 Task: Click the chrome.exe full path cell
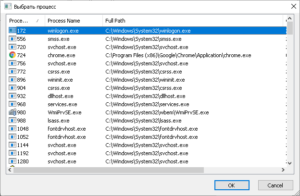click(x=178, y=55)
